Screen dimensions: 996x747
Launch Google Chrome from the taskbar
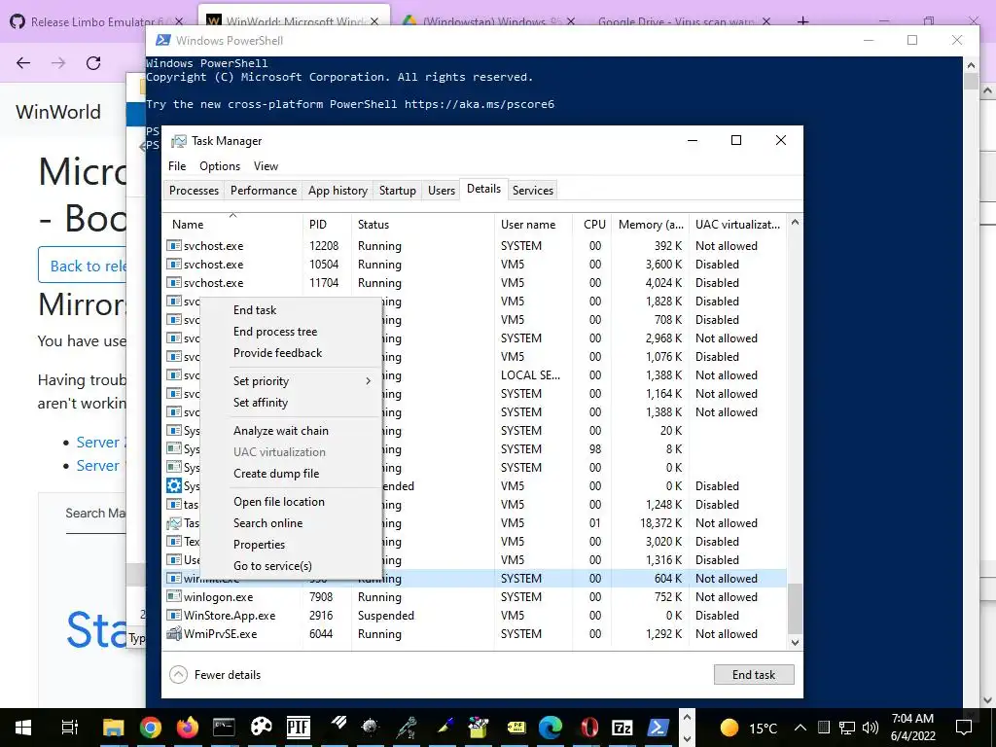[151, 728]
